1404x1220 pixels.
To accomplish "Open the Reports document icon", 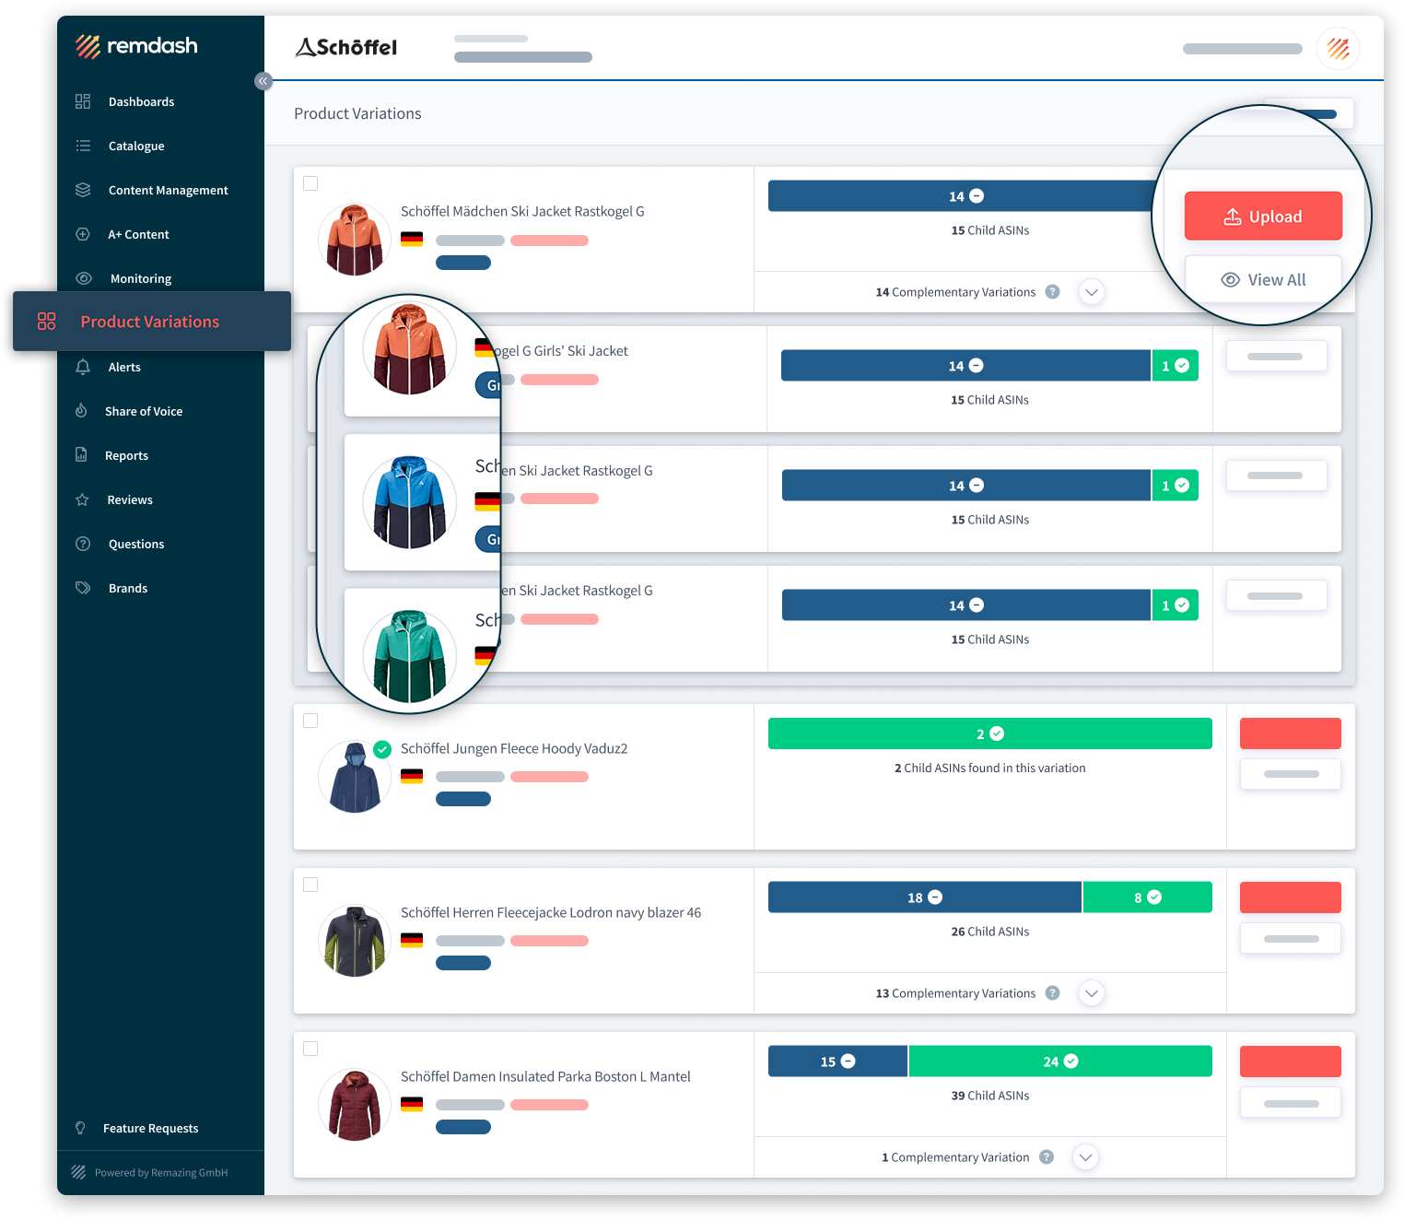I will [x=81, y=455].
